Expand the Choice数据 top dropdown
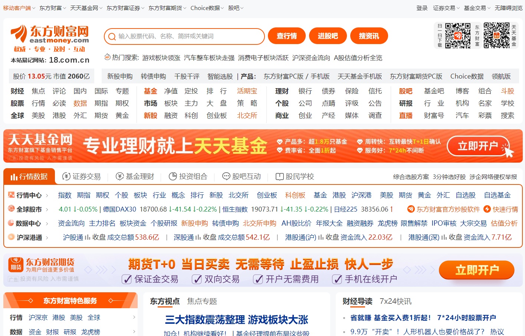 click(207, 8)
